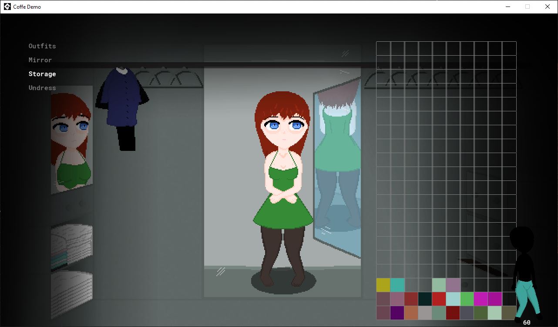
Task: Select the dark purple swatch
Action: pos(397,313)
